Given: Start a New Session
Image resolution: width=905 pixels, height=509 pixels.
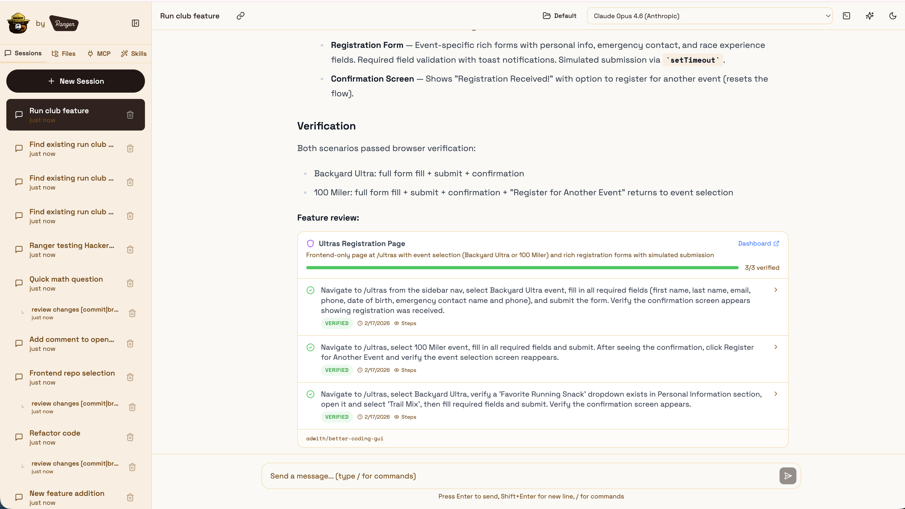Looking at the screenshot, I should (75, 81).
